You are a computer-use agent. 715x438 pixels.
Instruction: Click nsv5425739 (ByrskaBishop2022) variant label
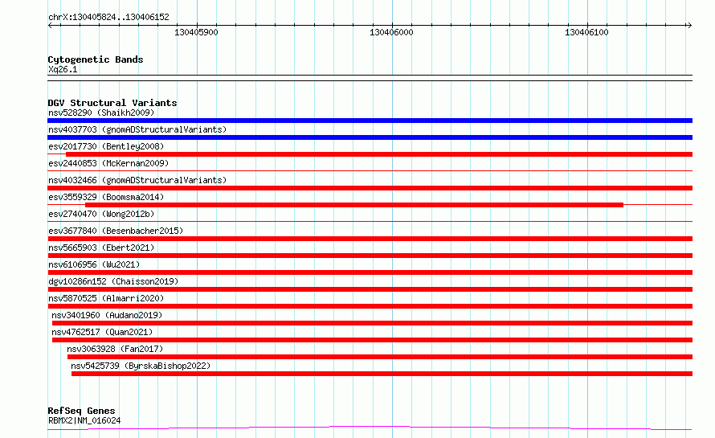(141, 366)
